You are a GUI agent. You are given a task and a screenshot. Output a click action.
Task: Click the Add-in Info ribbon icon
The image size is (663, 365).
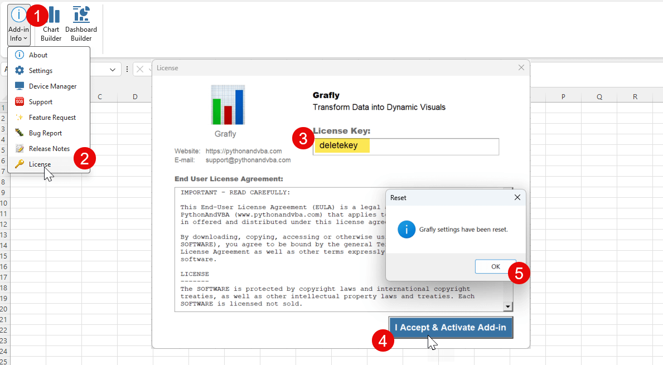[18, 14]
